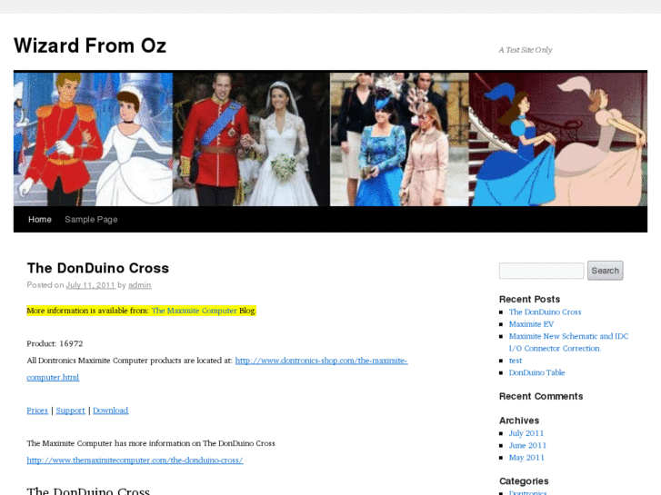Click the header banner image
This screenshot has height=495, width=661.
331,139
